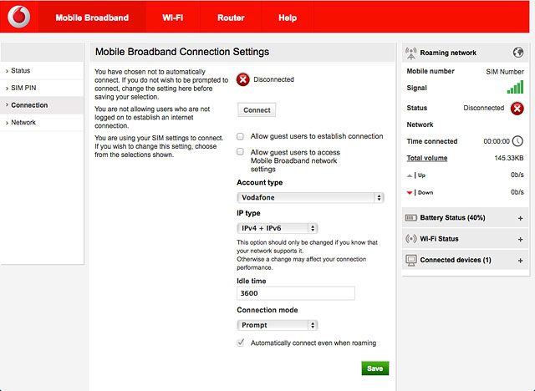
Task: Click the green signal strength bars
Action: (515, 87)
